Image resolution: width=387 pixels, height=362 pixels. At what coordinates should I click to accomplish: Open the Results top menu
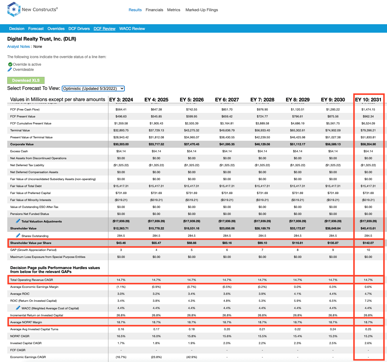(x=135, y=10)
